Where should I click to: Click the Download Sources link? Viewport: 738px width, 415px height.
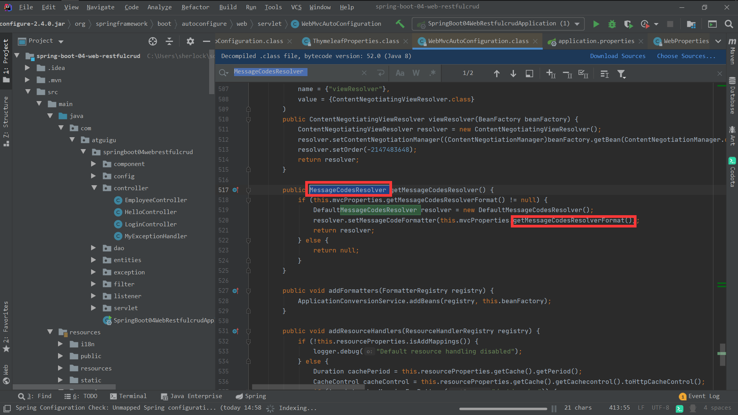(617, 56)
